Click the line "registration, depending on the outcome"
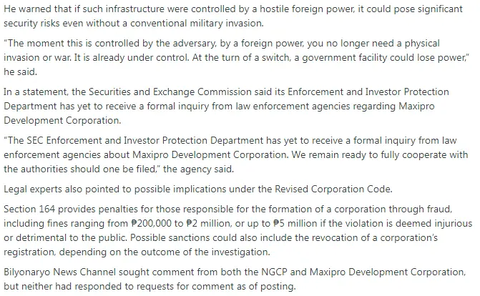 [x=137, y=252]
